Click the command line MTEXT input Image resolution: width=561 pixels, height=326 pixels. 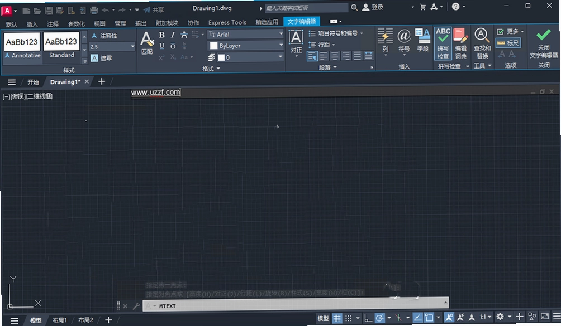(295, 306)
